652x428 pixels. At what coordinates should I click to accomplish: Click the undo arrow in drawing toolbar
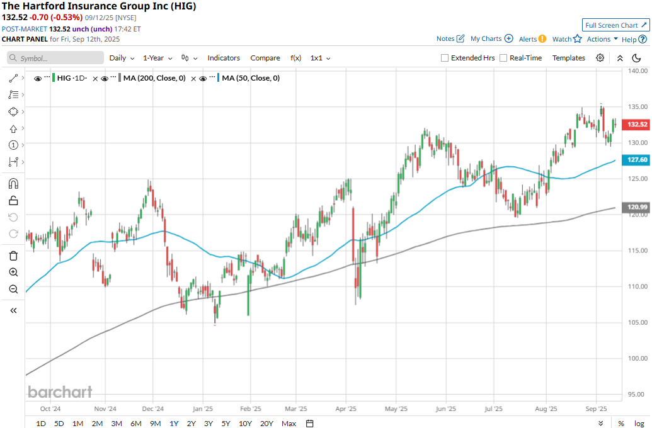(x=13, y=217)
